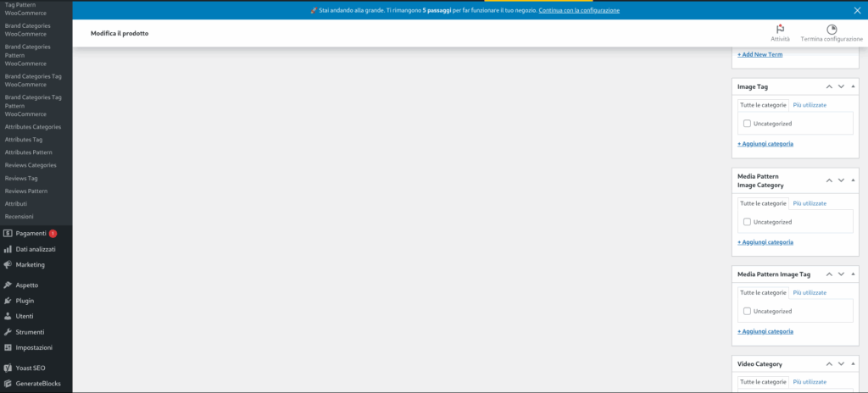Switch to Più utilizzate tab in Image Tag
The height and width of the screenshot is (393, 868).
810,105
